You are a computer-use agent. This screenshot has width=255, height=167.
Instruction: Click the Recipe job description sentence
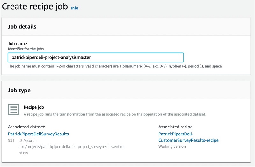pos(115,114)
